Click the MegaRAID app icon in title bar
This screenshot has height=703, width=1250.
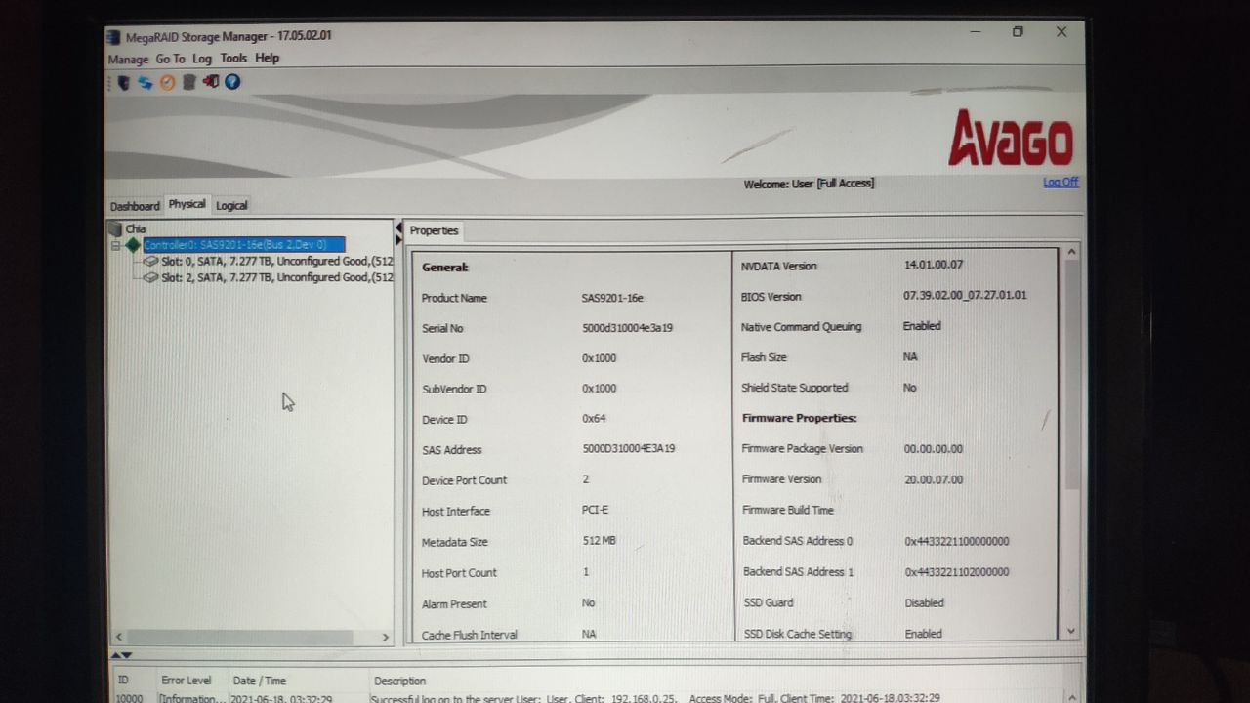pos(115,37)
